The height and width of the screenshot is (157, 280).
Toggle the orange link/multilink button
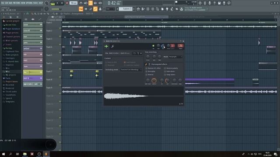point(95,9)
